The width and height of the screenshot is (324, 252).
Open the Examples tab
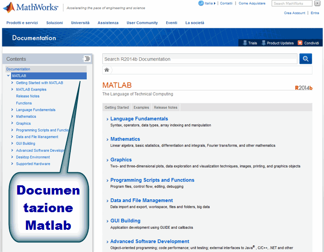(x=141, y=107)
